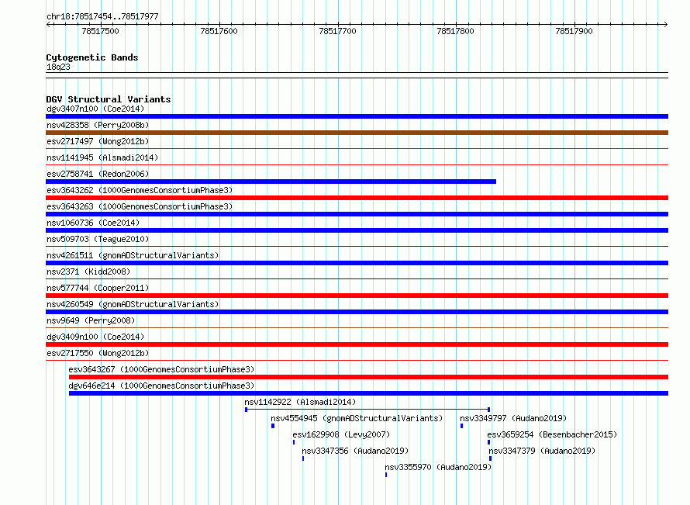Click the nsv577744 (Cooper2011) red bar
The image size is (690, 505).
tap(357, 296)
